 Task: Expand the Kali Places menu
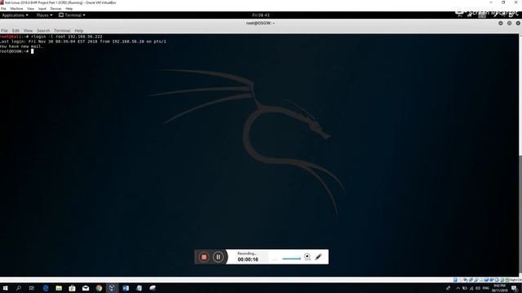(44, 15)
